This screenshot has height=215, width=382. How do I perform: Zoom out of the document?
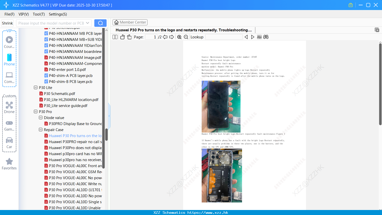click(186, 37)
